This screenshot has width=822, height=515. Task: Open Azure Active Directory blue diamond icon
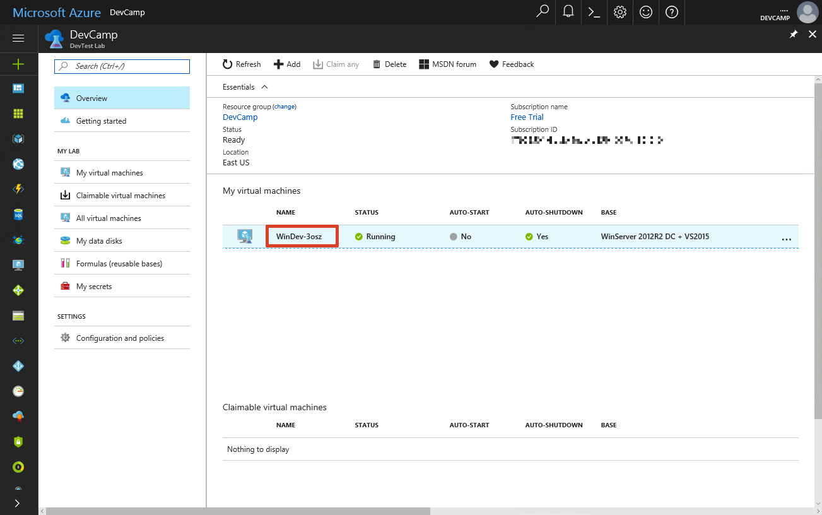tap(18, 366)
